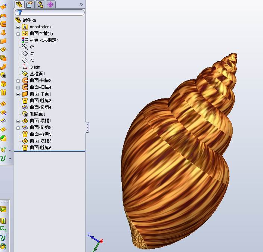
Task: Select the 基准面1 reference plane
Action: click(x=34, y=74)
